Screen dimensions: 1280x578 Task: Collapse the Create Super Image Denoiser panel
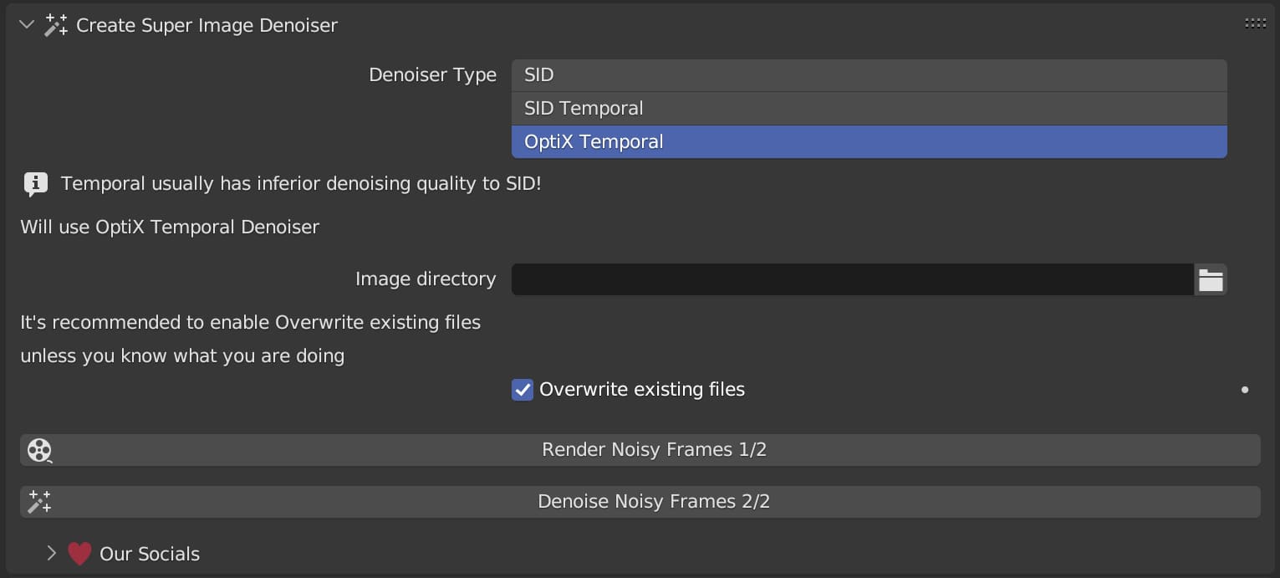point(25,24)
